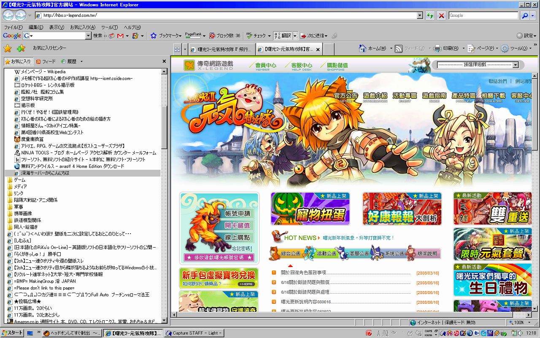Click the 次に送信 send-to button
Screen dimensions: 540x338
point(314,36)
